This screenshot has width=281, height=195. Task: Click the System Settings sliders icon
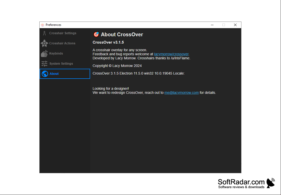tap(44, 64)
